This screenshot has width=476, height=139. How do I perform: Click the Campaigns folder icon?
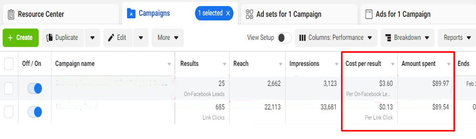click(x=131, y=13)
